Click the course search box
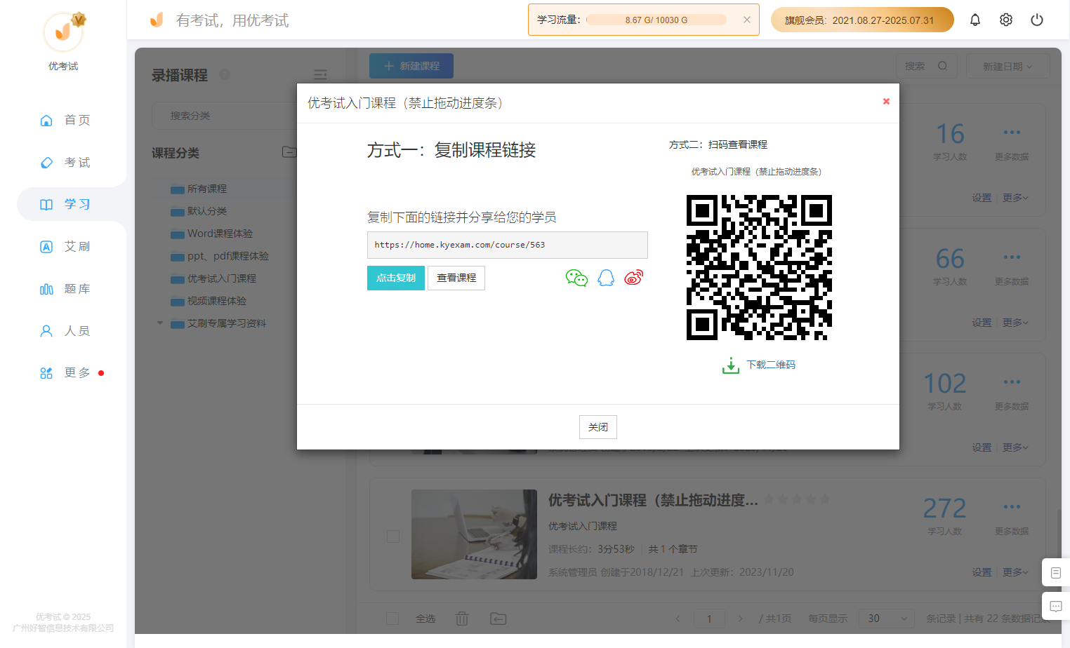The image size is (1070, 648). click(927, 66)
